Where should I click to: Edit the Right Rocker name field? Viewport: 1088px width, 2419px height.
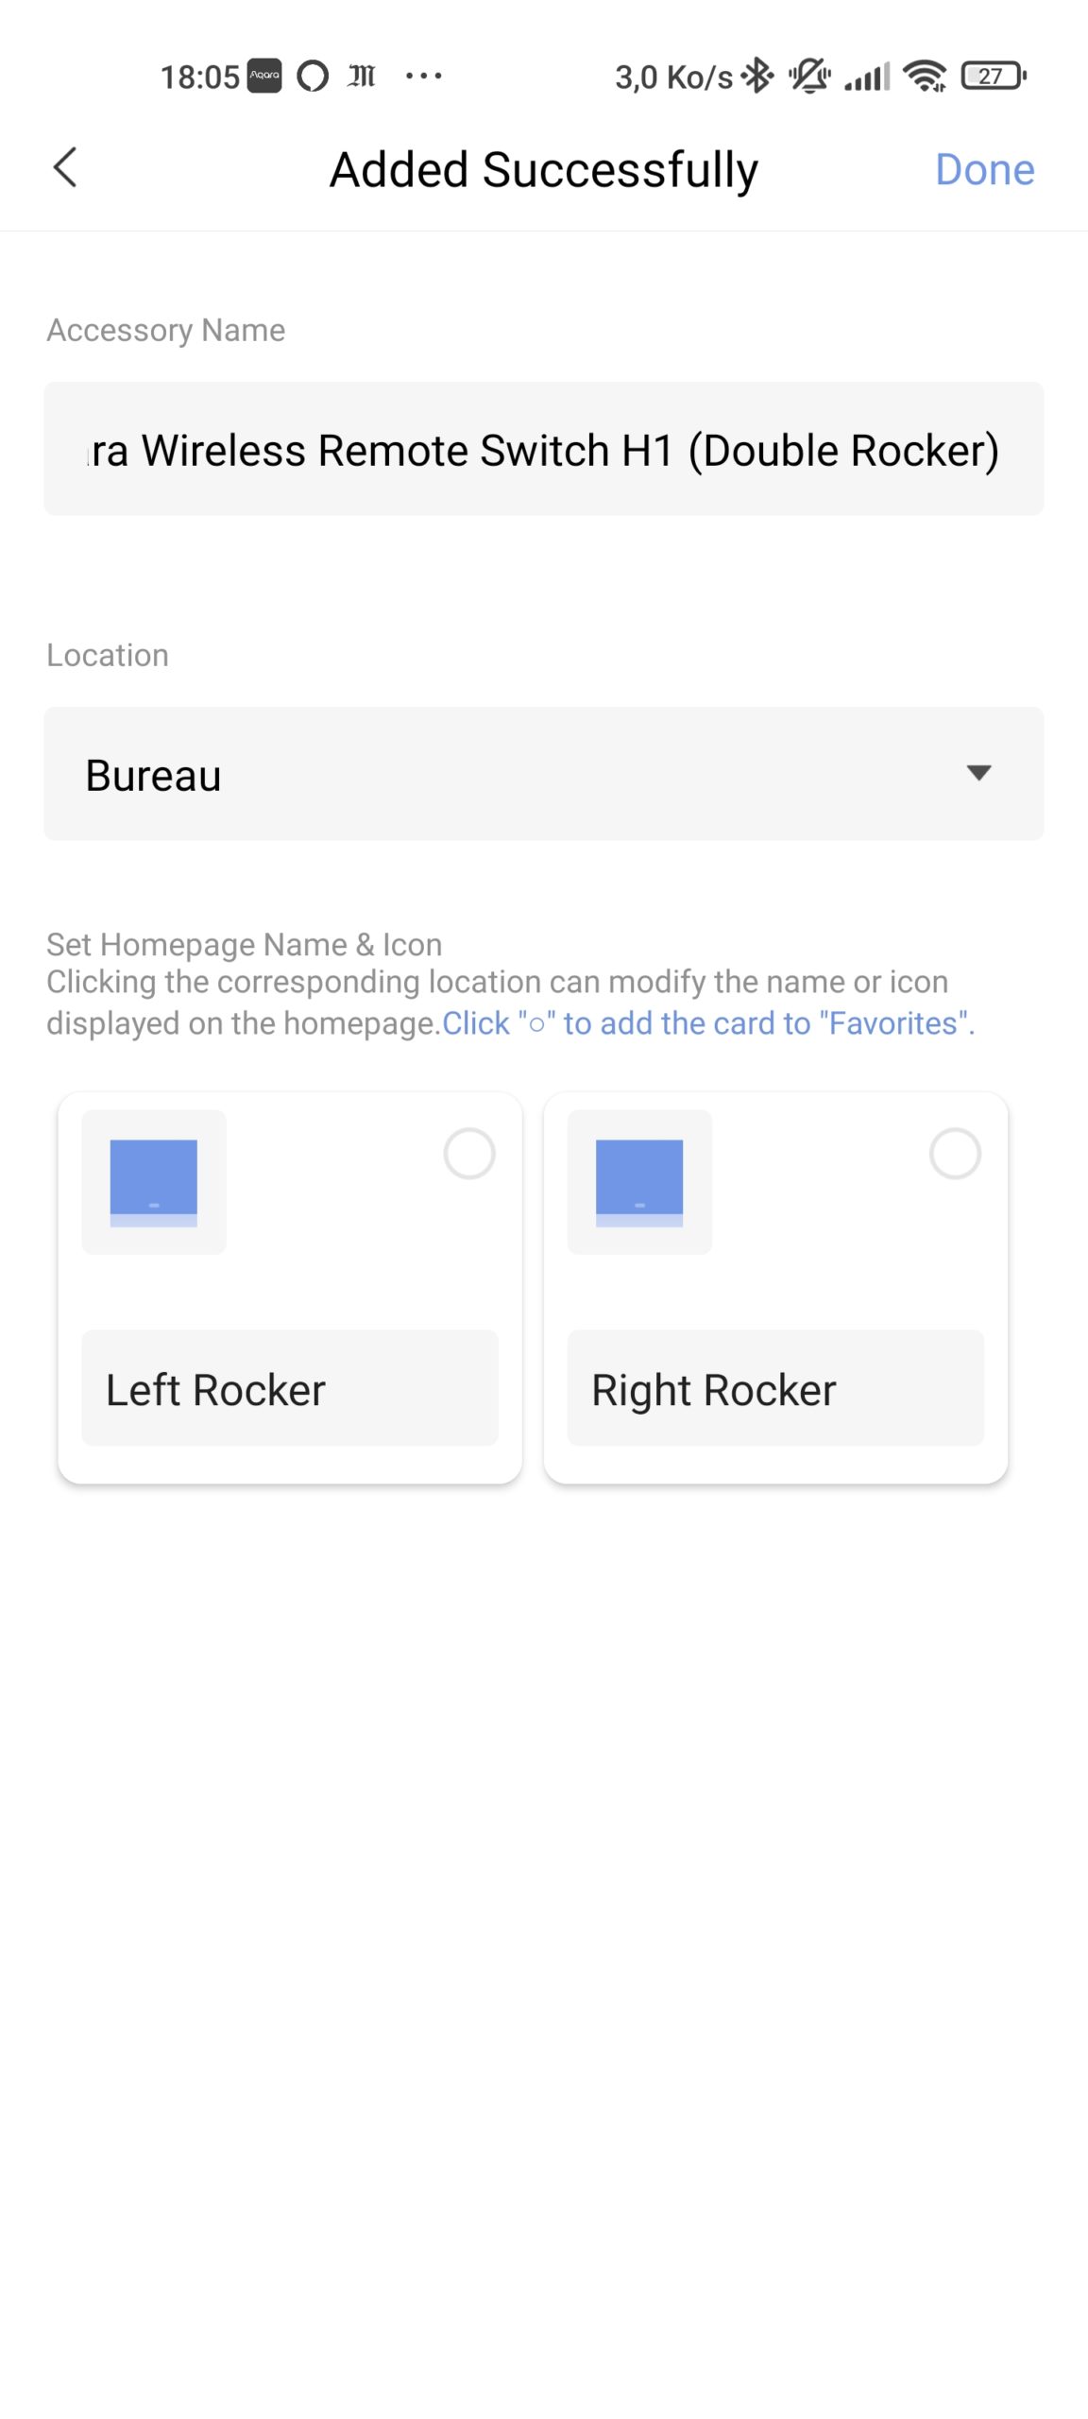pyautogui.click(x=775, y=1388)
